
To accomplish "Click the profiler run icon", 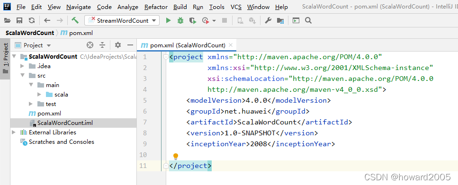I will (x=206, y=20).
